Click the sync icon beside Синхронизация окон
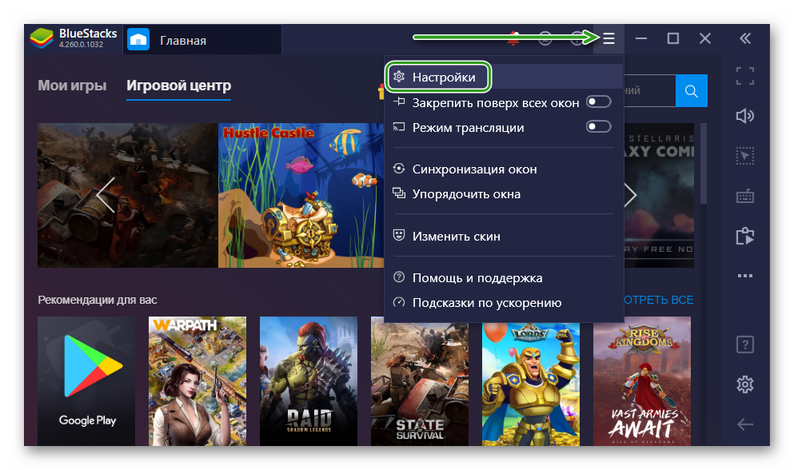The width and height of the screenshot is (794, 470). click(x=399, y=169)
